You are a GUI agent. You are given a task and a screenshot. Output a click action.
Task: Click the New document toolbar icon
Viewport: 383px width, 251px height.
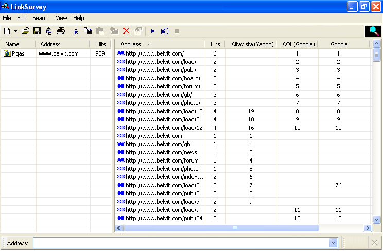pyautogui.click(x=7, y=31)
